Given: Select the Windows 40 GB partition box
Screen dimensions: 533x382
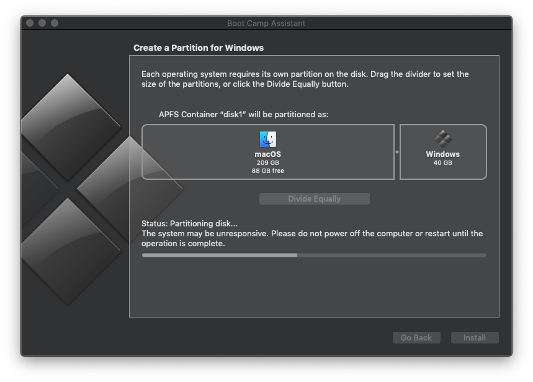Looking at the screenshot, I should (443, 152).
